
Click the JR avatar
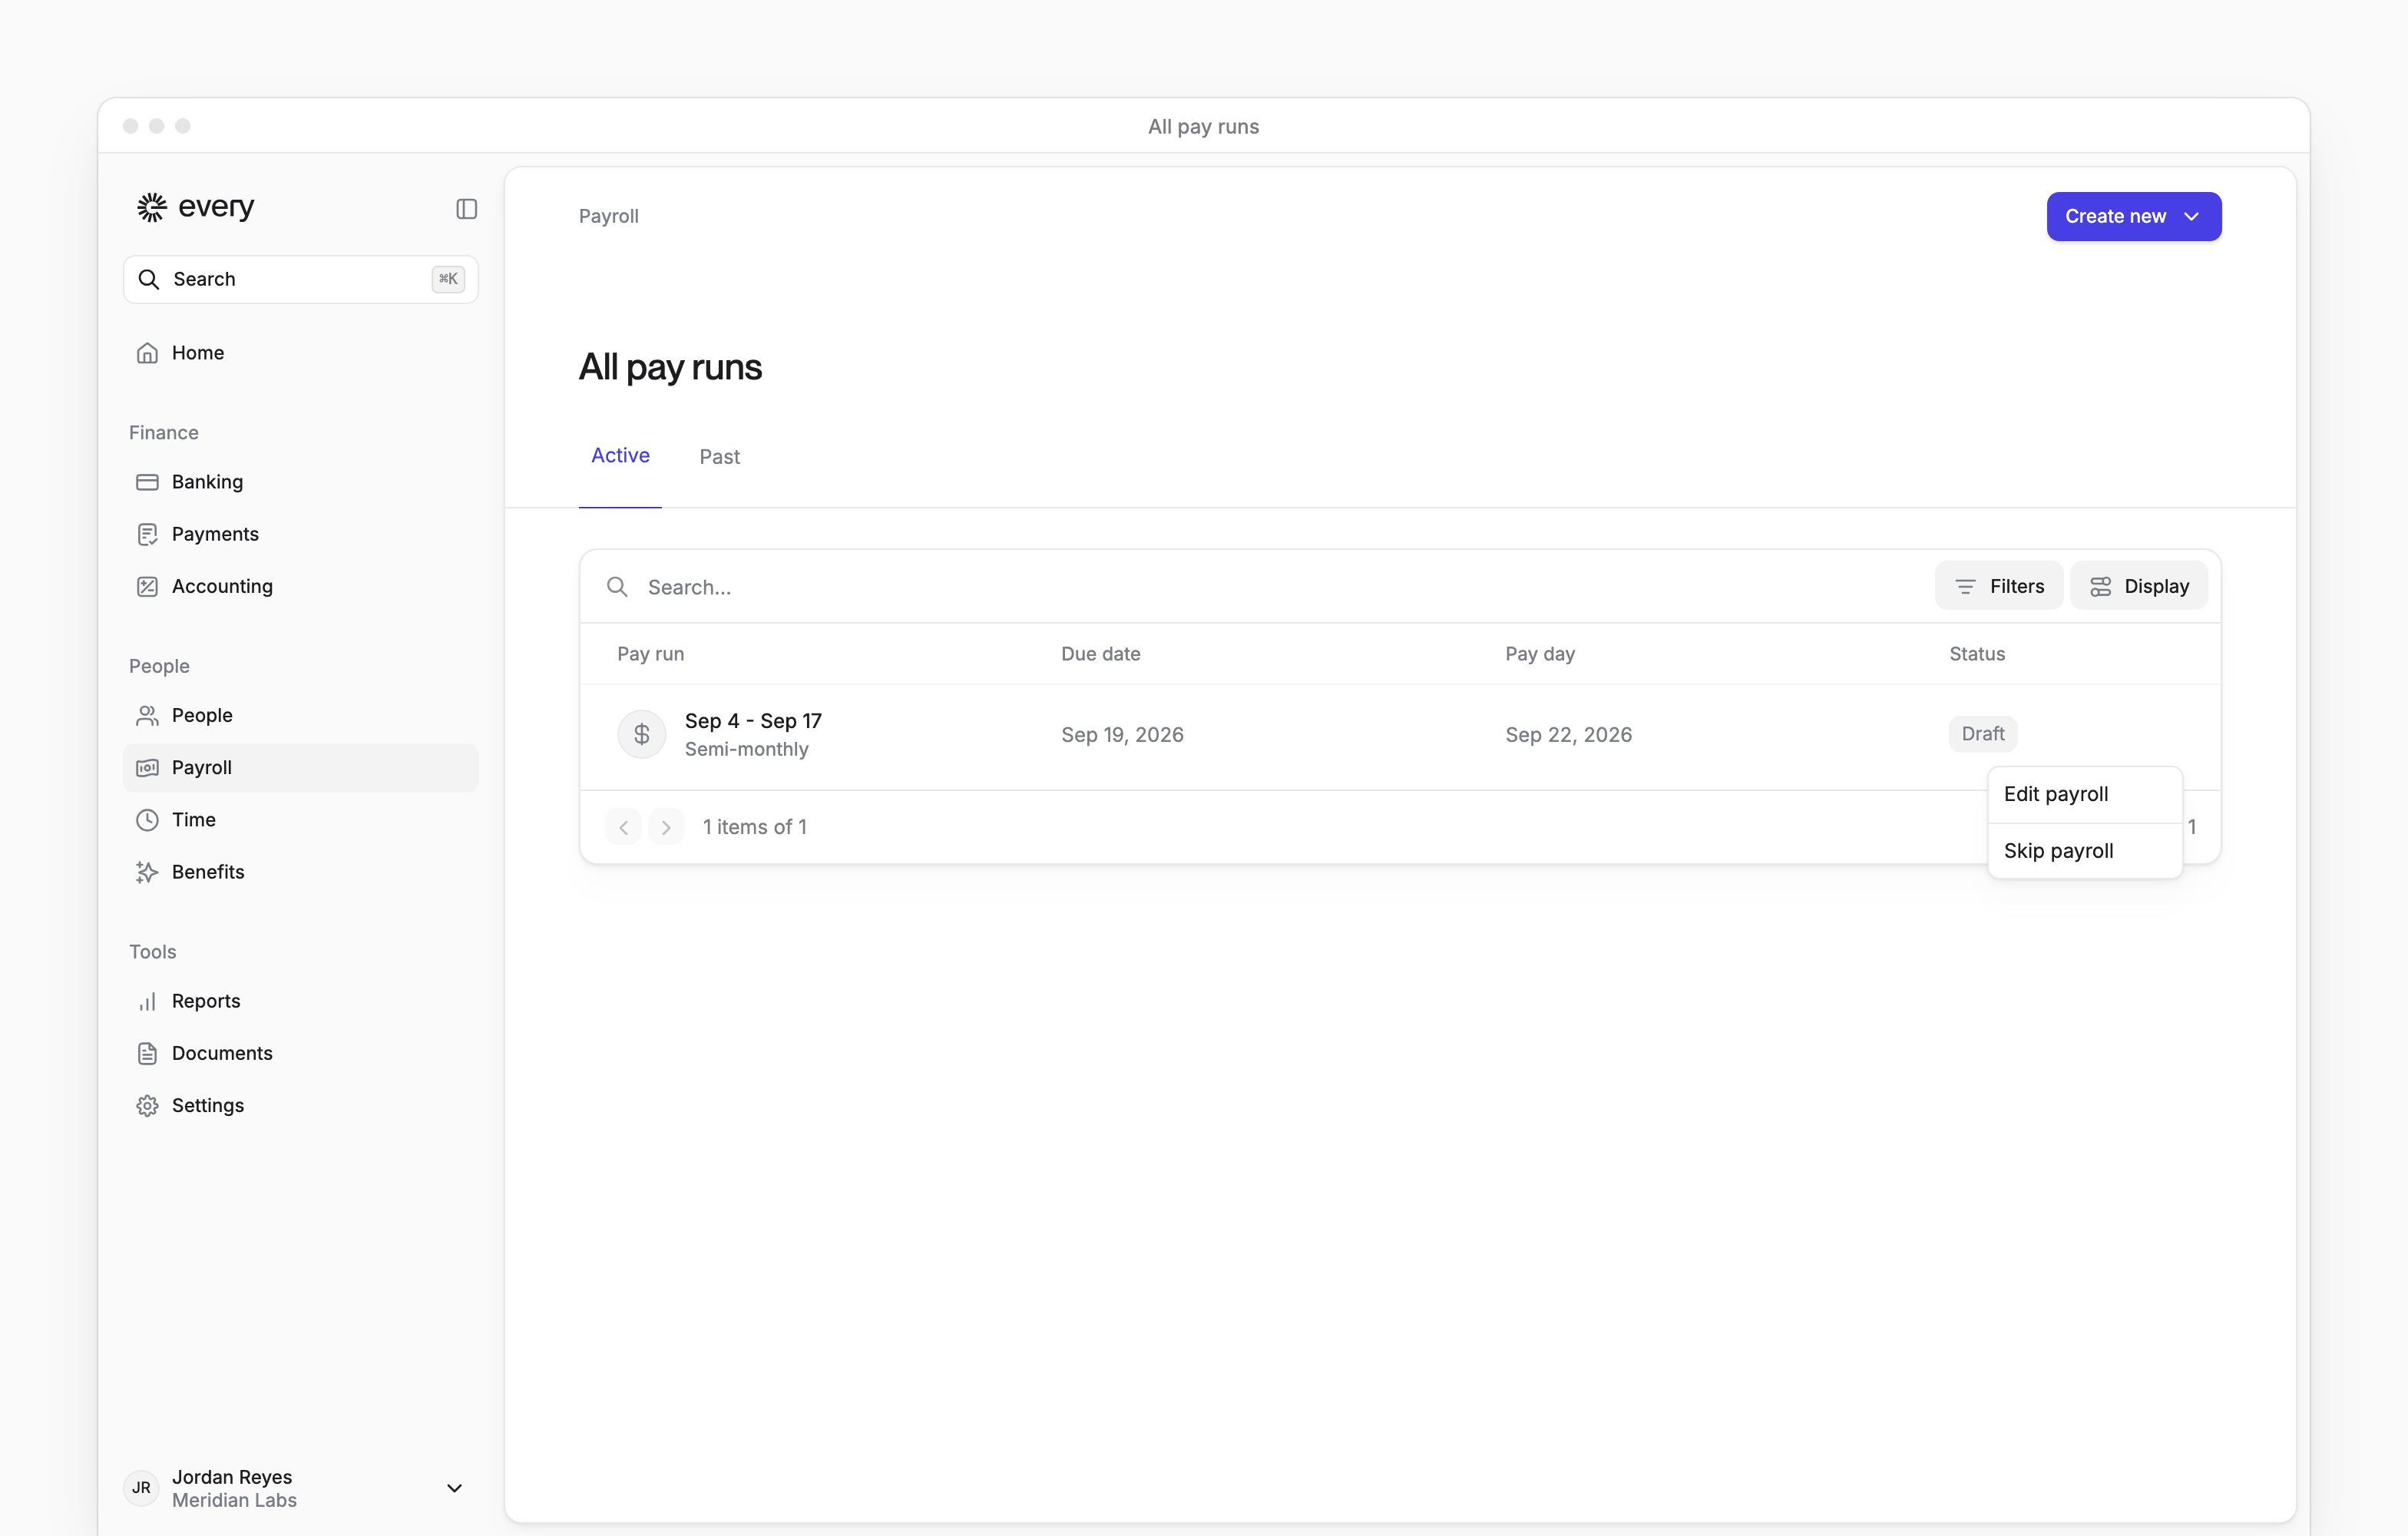point(141,1488)
